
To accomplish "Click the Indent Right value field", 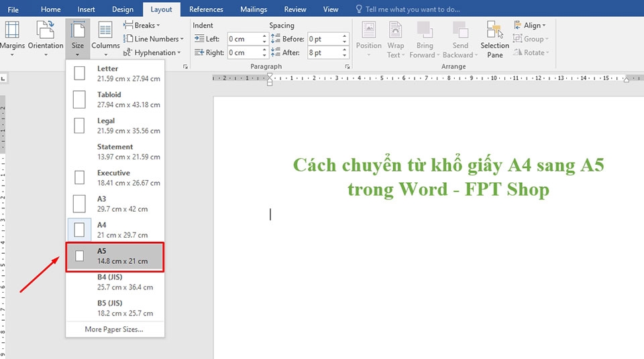I will coord(244,52).
